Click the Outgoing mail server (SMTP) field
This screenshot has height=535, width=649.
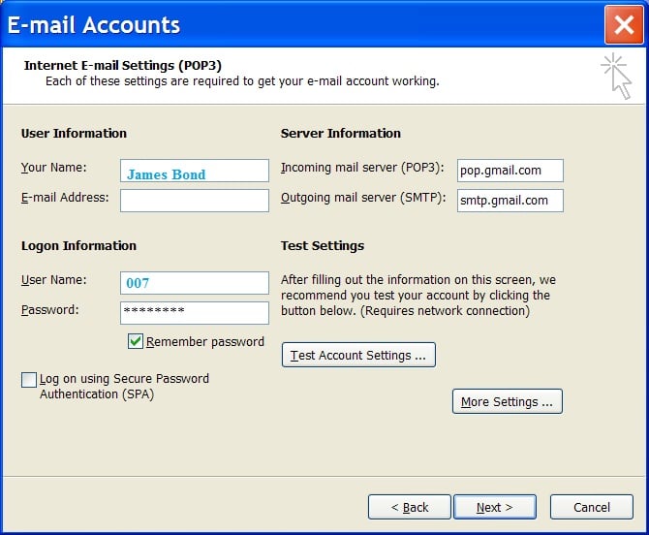pos(510,201)
